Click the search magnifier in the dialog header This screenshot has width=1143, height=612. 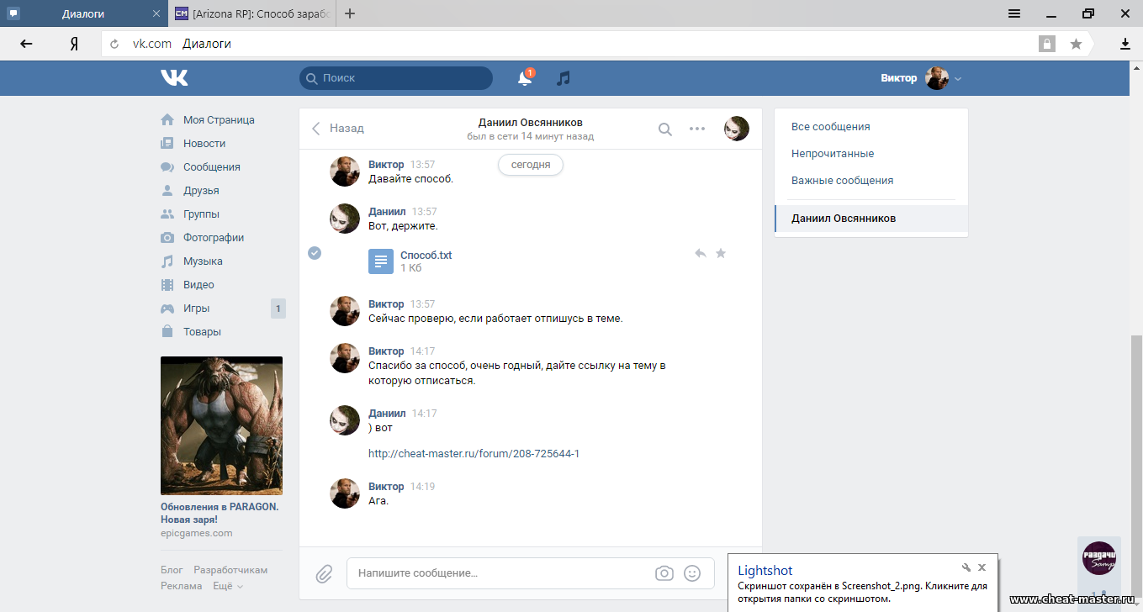(x=664, y=129)
